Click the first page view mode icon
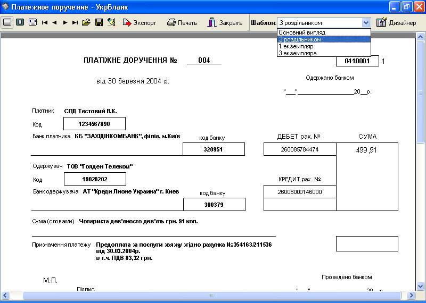 [x=7, y=23]
